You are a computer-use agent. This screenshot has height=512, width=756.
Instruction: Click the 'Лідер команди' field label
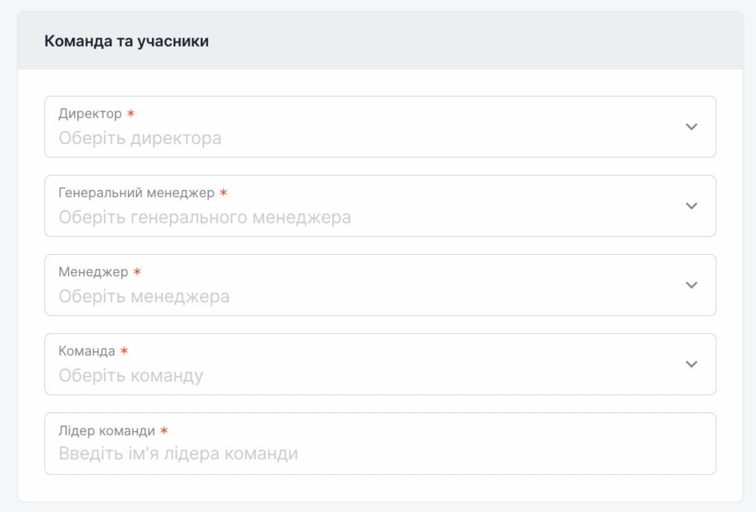coord(106,431)
